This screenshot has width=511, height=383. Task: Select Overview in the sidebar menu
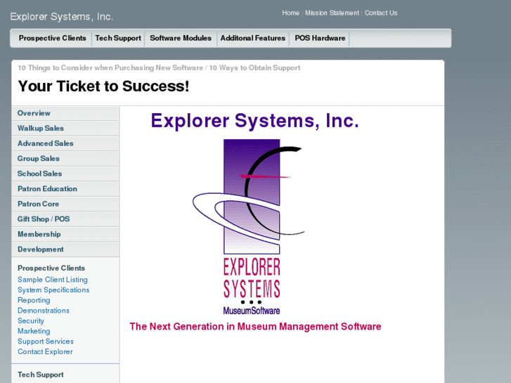[x=65, y=113]
